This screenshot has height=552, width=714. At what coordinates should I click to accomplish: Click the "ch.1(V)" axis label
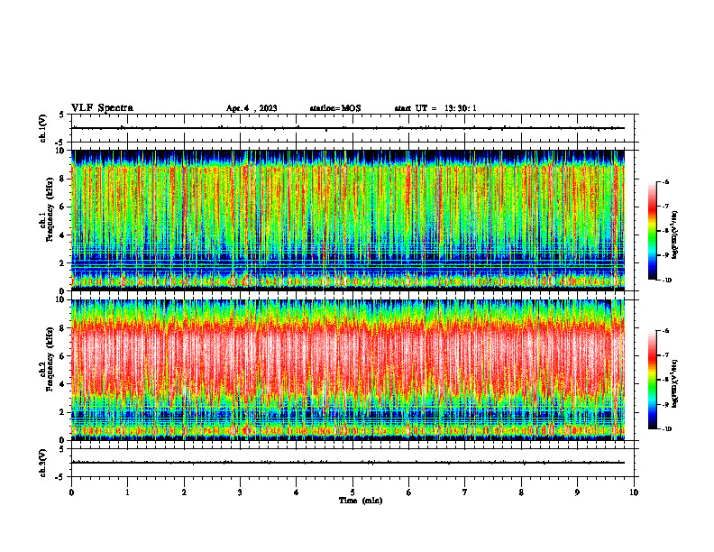[x=43, y=128]
